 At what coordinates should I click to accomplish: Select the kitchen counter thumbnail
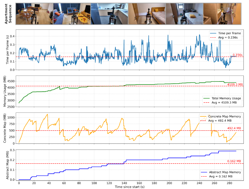109,14
